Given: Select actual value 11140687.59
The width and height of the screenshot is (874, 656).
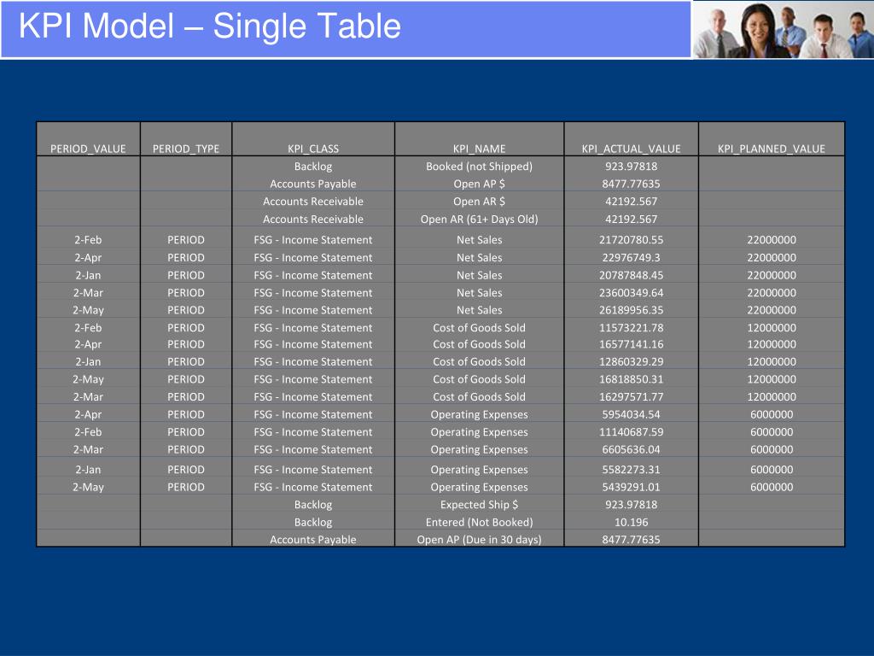Looking at the screenshot, I should tap(631, 432).
